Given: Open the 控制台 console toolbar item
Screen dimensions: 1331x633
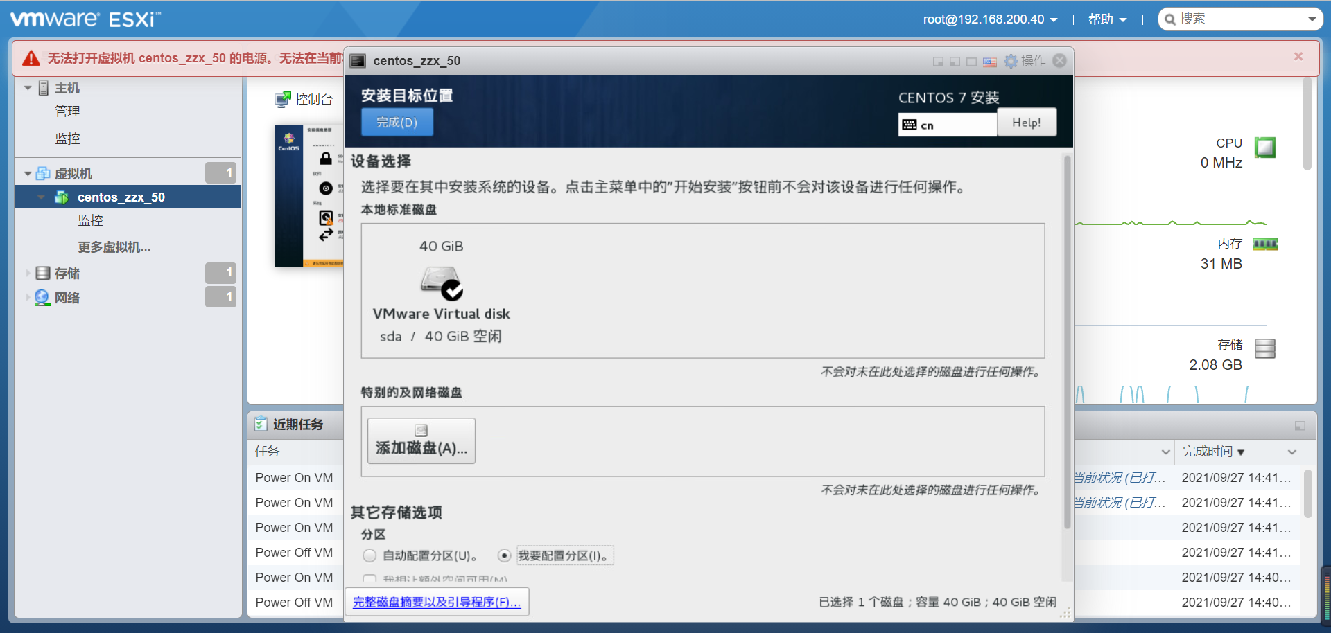Looking at the screenshot, I should (304, 100).
